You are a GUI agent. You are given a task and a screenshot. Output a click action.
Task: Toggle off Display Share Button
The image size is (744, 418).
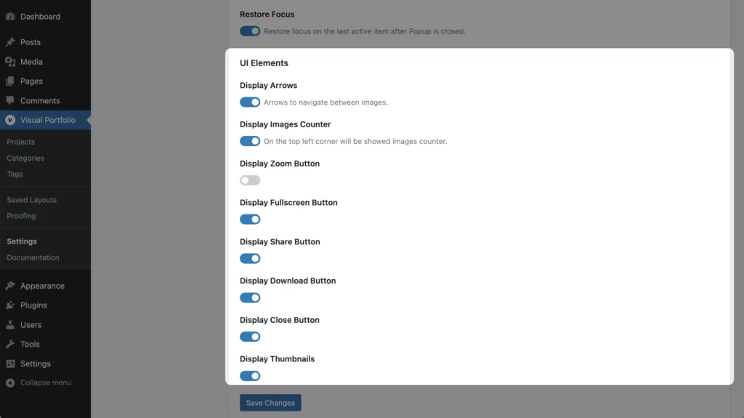click(250, 259)
